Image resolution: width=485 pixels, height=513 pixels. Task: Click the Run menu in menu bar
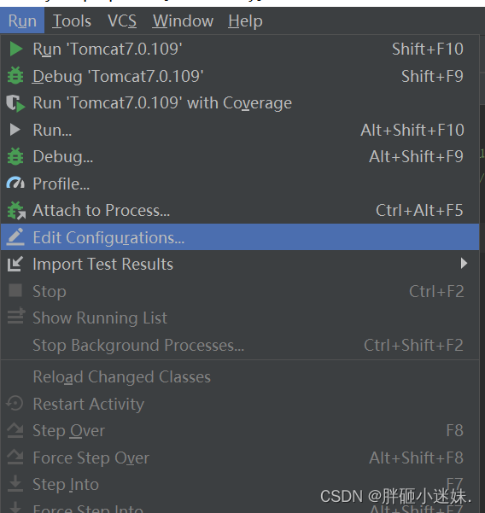point(22,21)
